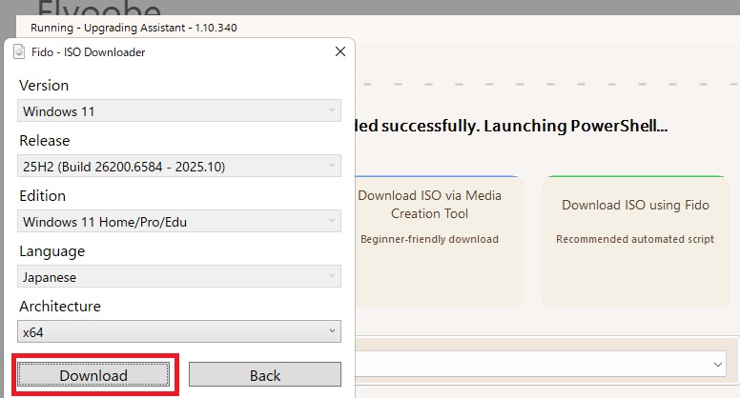
Task: Click the Architecture field label
Action: click(60, 307)
